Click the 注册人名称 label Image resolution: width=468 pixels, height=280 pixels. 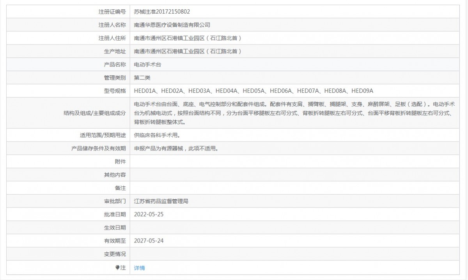pyautogui.click(x=112, y=25)
